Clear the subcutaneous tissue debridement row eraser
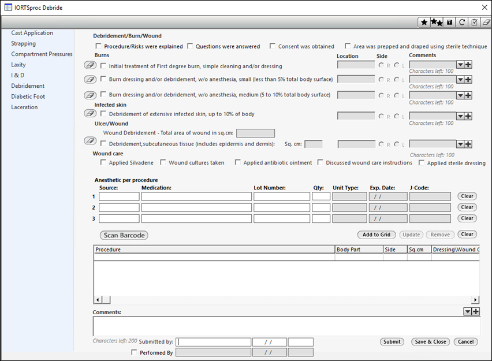Screen dimensions: 492x361 click(x=90, y=140)
